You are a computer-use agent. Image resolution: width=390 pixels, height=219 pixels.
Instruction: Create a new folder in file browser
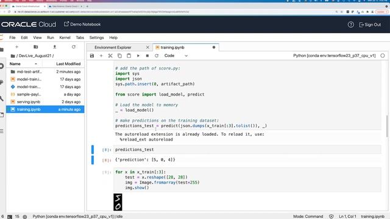35,47
